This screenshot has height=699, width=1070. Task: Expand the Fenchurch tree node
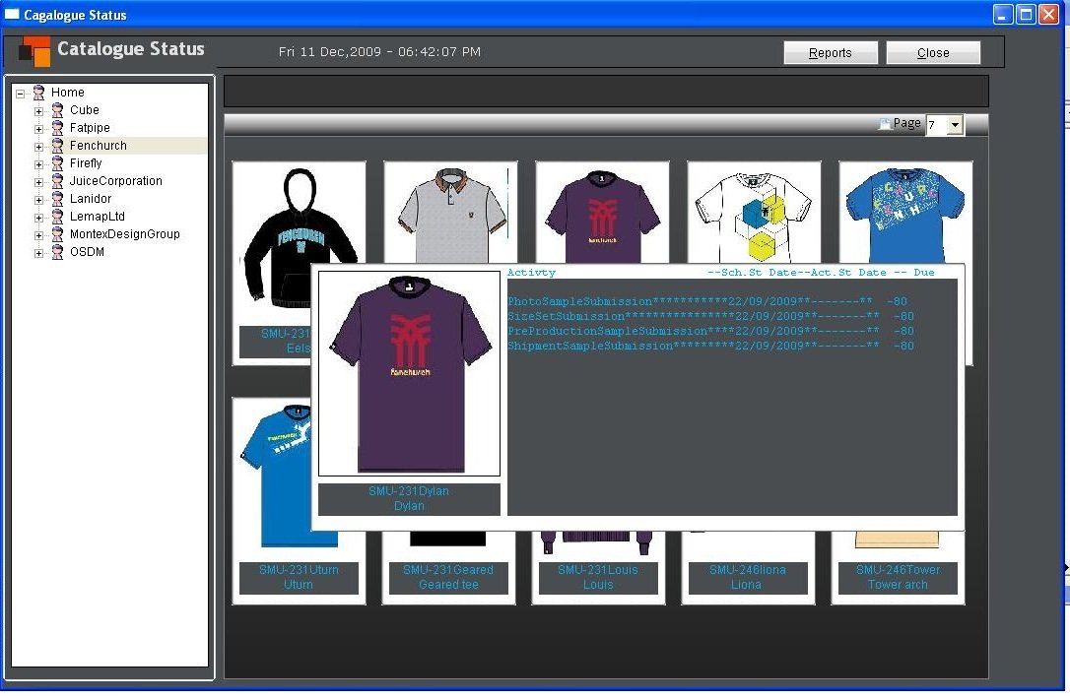tap(39, 146)
